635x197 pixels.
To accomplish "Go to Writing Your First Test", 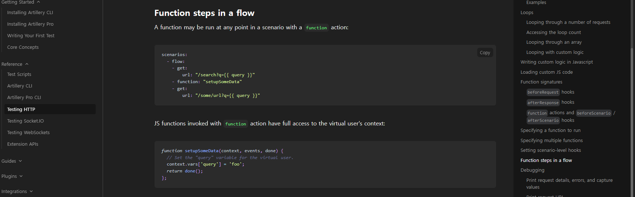I will click(x=31, y=35).
